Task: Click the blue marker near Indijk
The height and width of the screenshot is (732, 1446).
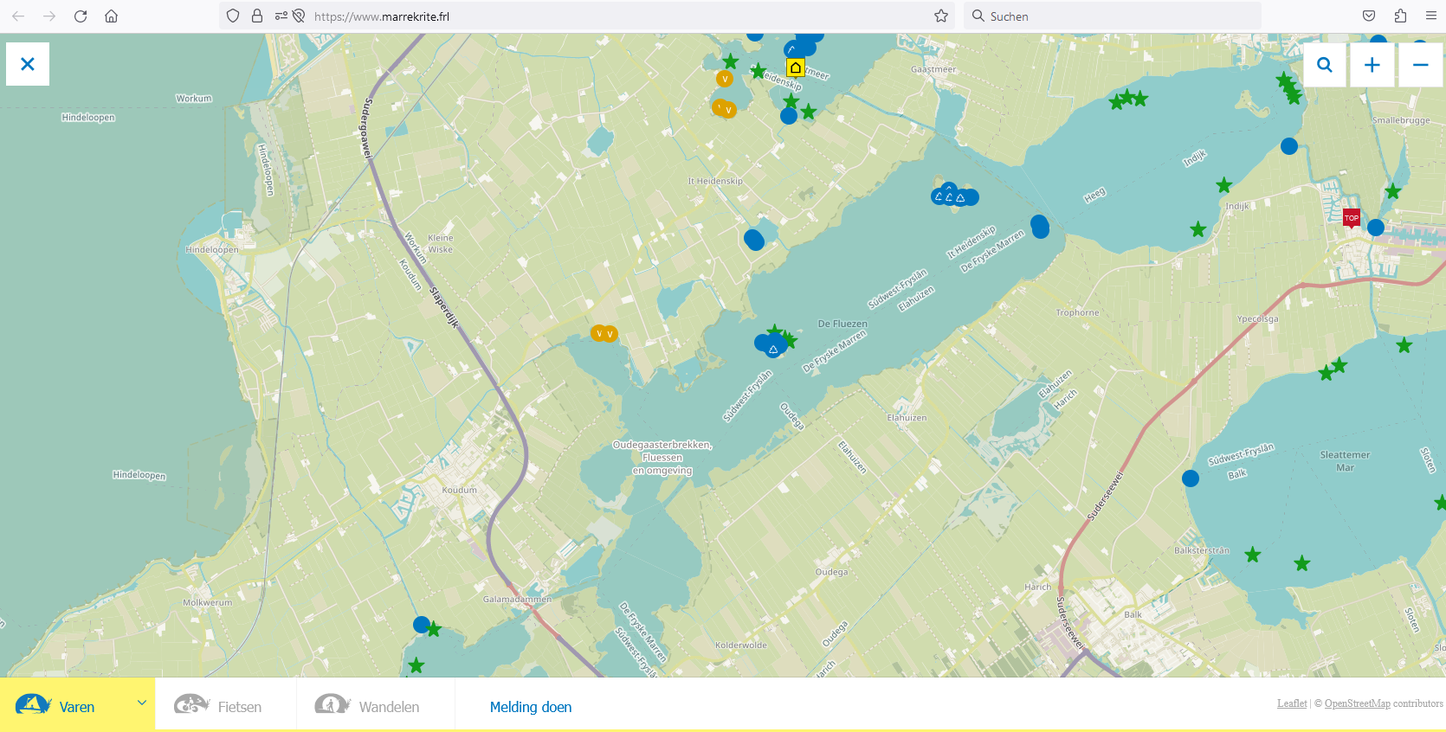Action: click(1289, 146)
